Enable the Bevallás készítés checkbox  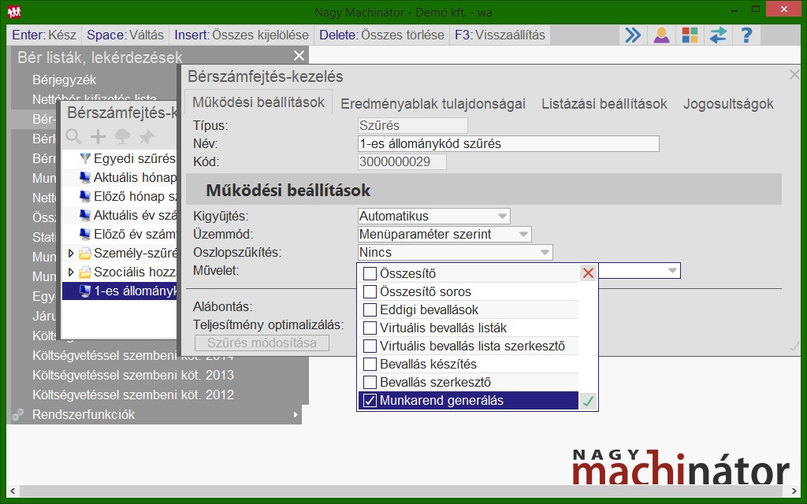point(370,364)
